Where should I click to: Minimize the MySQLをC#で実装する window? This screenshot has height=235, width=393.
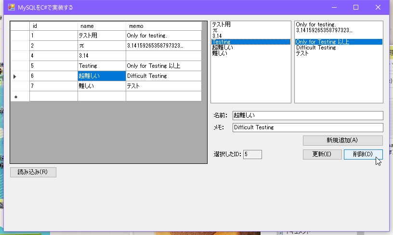coord(334,7)
